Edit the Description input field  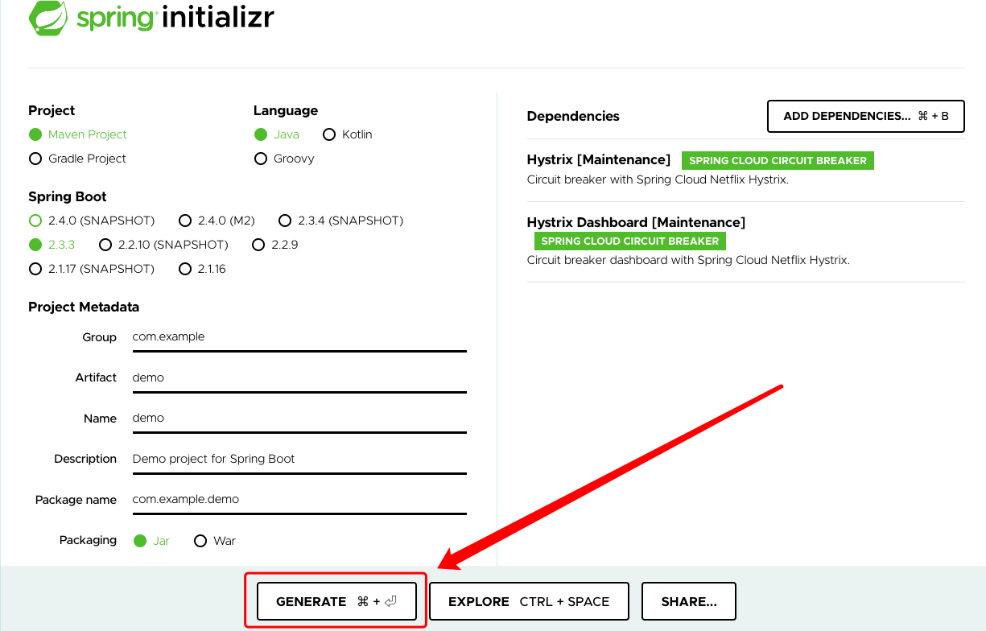pos(299,459)
